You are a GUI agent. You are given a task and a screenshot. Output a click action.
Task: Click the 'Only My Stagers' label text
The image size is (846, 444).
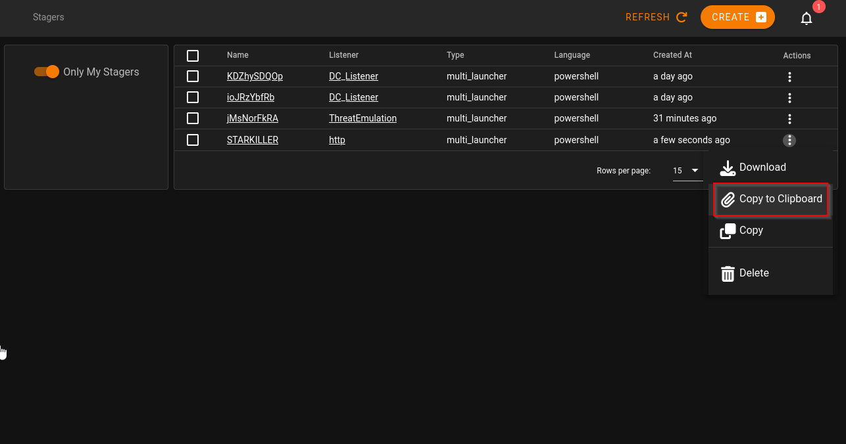[101, 72]
